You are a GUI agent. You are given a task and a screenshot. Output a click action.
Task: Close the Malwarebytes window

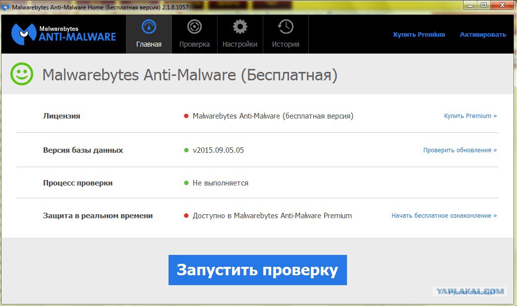502,5
